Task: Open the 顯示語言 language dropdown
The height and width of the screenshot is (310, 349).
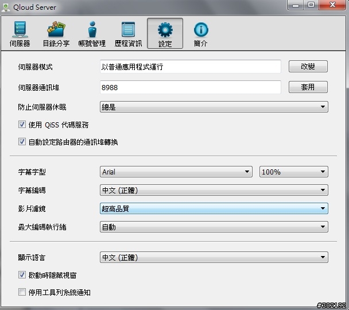Action: 214,257
